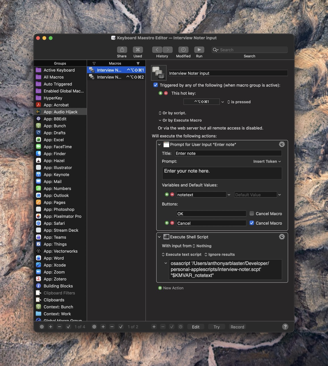Screen dimensions: 328x366
Task: Open gear settings on Execute Shell Script action
Action: [x=282, y=237]
